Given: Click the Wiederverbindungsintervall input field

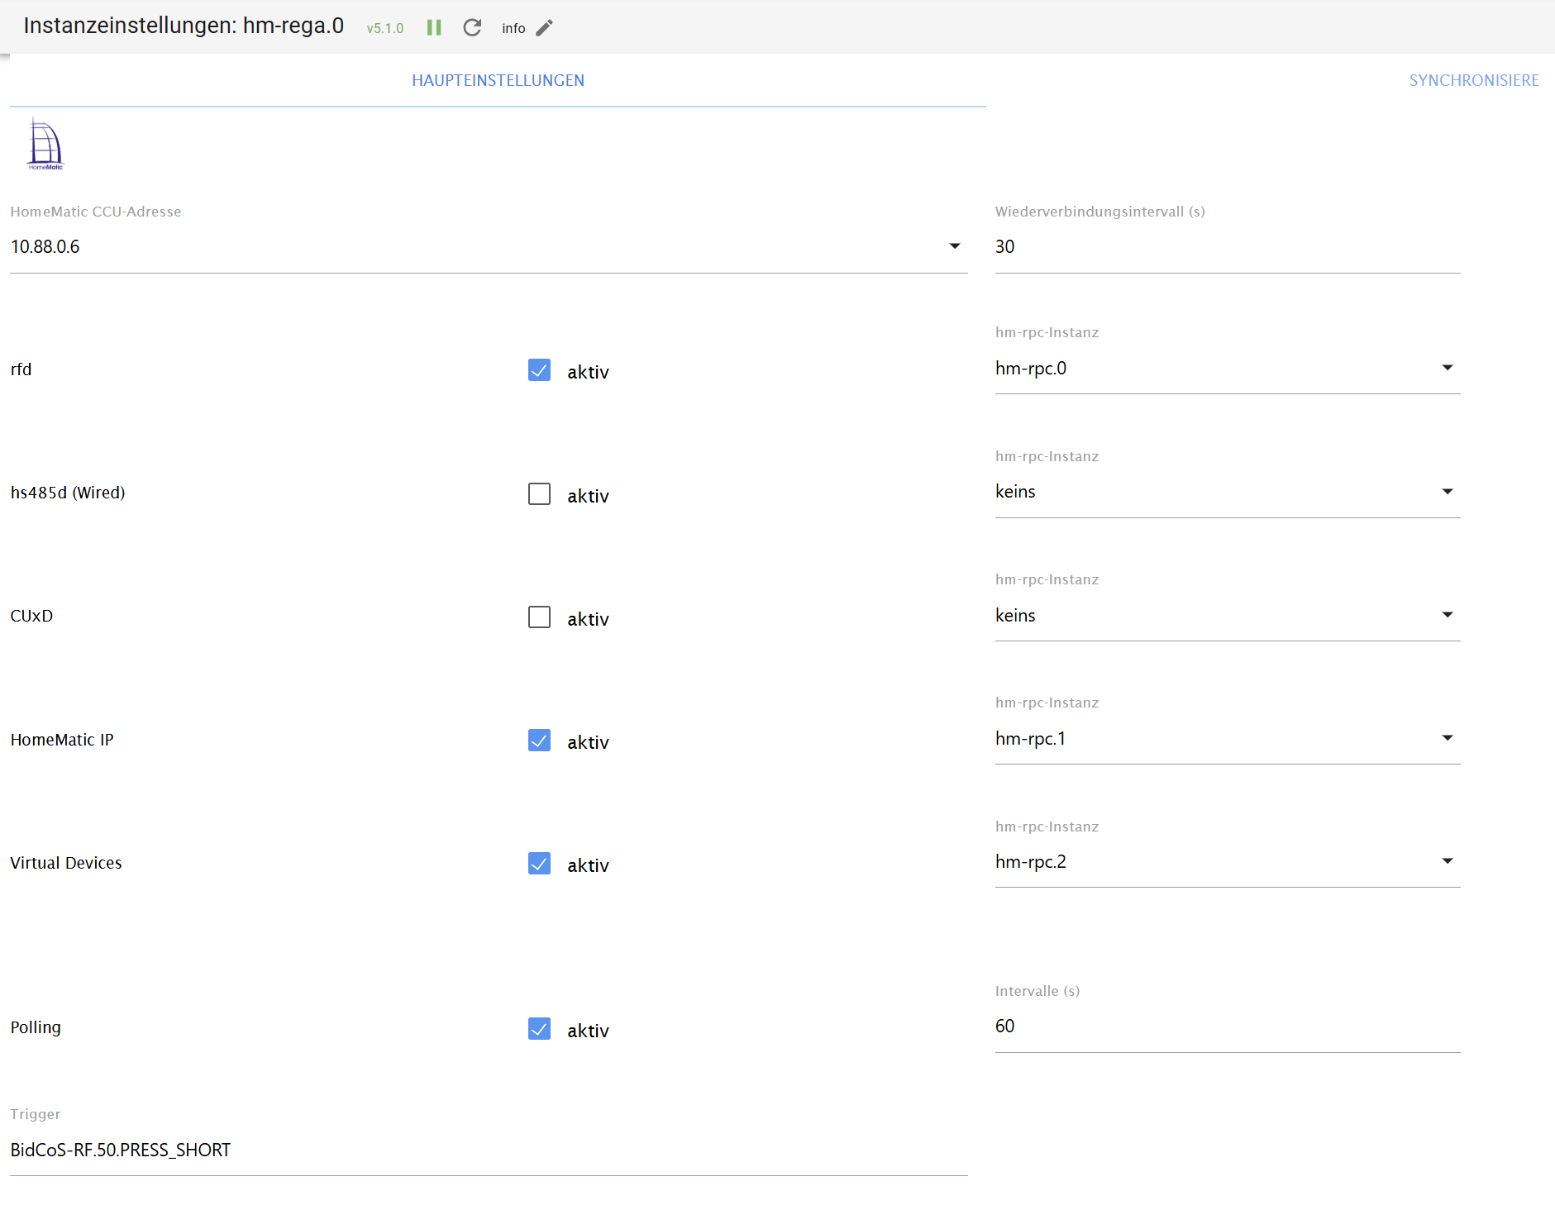Looking at the screenshot, I should [x=1228, y=246].
